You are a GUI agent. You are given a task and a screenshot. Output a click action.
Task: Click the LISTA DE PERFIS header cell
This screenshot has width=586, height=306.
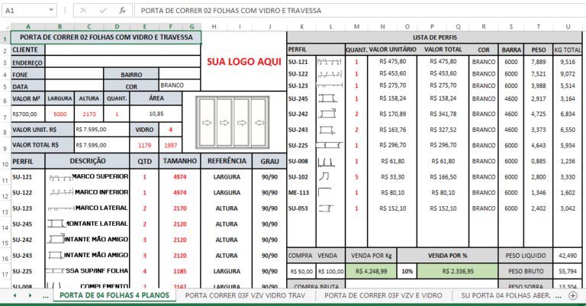pyautogui.click(x=435, y=37)
